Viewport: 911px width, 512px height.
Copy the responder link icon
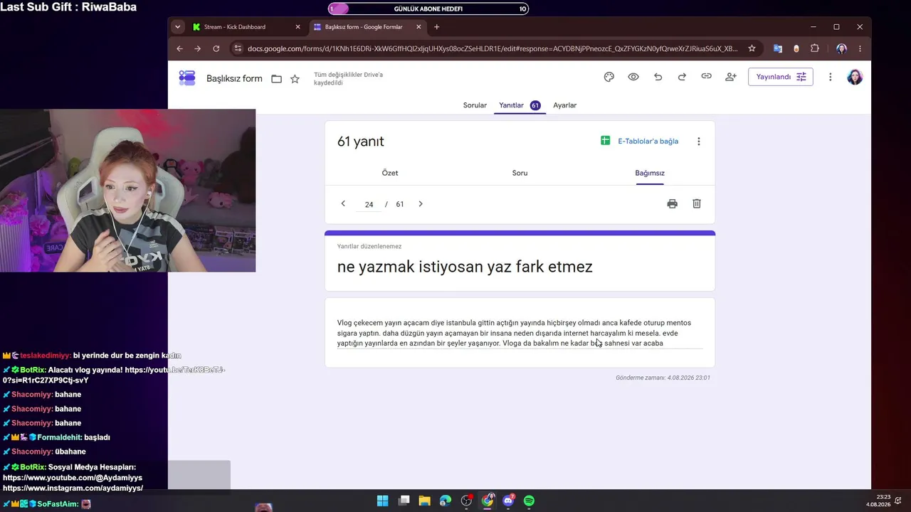[706, 77]
